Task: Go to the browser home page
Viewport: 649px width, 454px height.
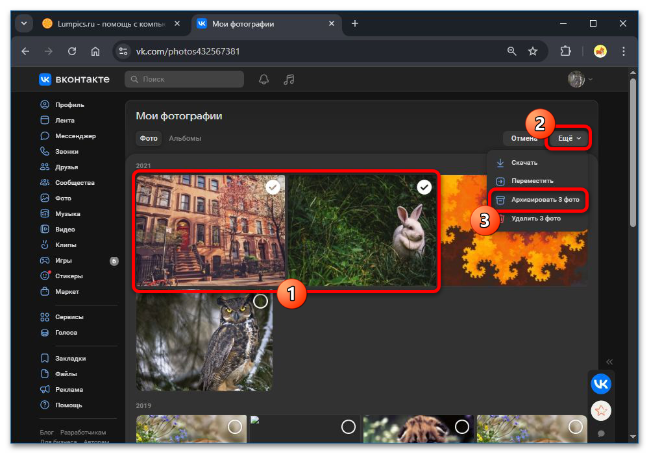Action: pos(95,51)
